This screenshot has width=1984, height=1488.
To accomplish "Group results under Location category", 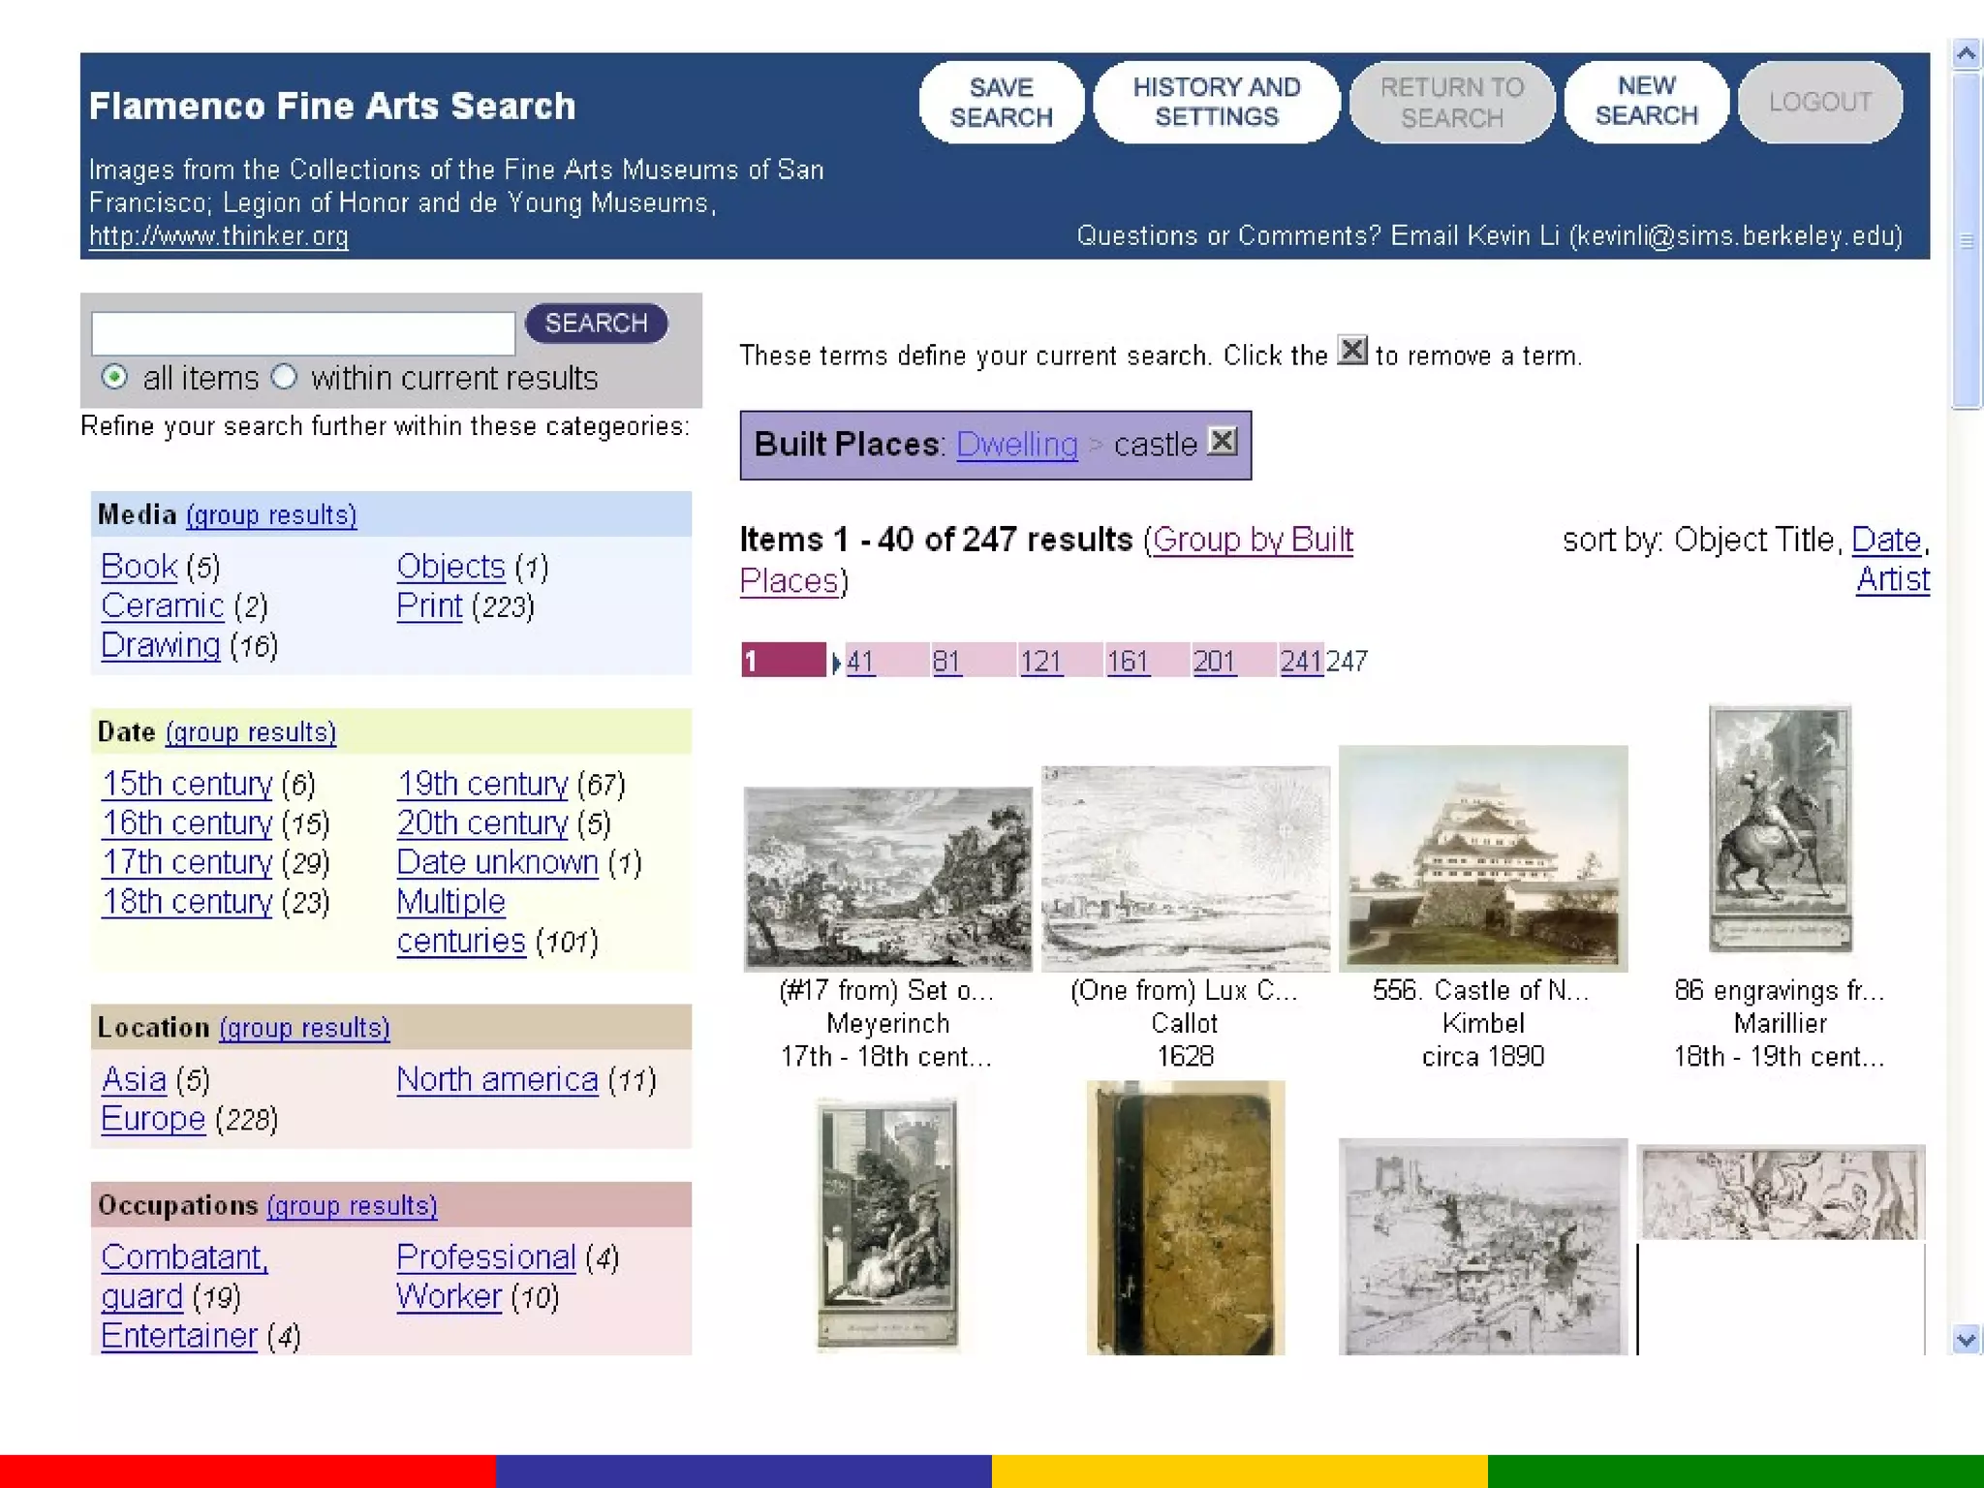I will (304, 1028).
